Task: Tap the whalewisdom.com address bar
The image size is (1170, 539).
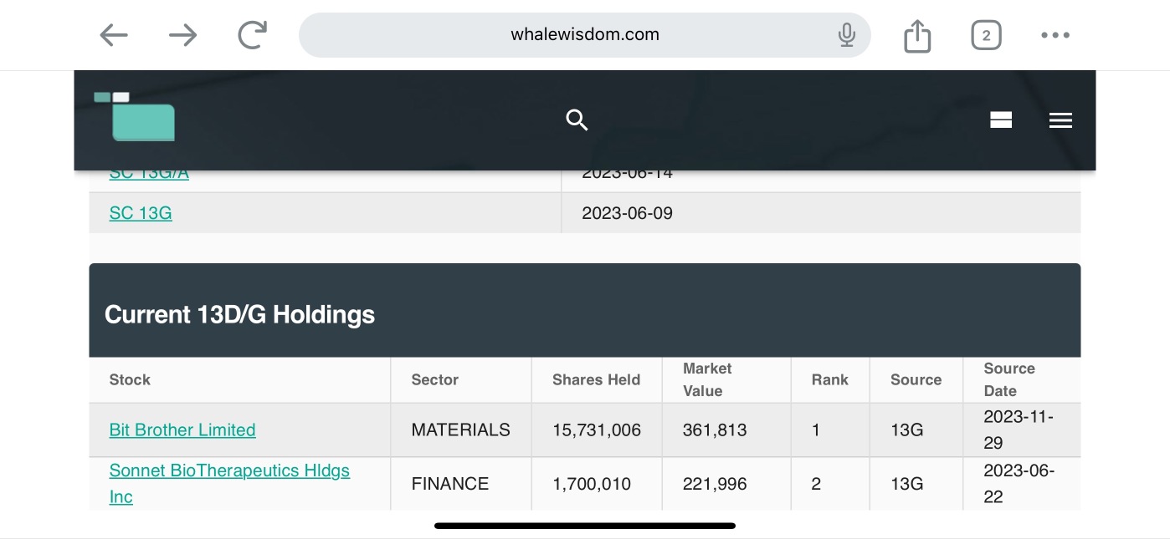Action: [584, 35]
